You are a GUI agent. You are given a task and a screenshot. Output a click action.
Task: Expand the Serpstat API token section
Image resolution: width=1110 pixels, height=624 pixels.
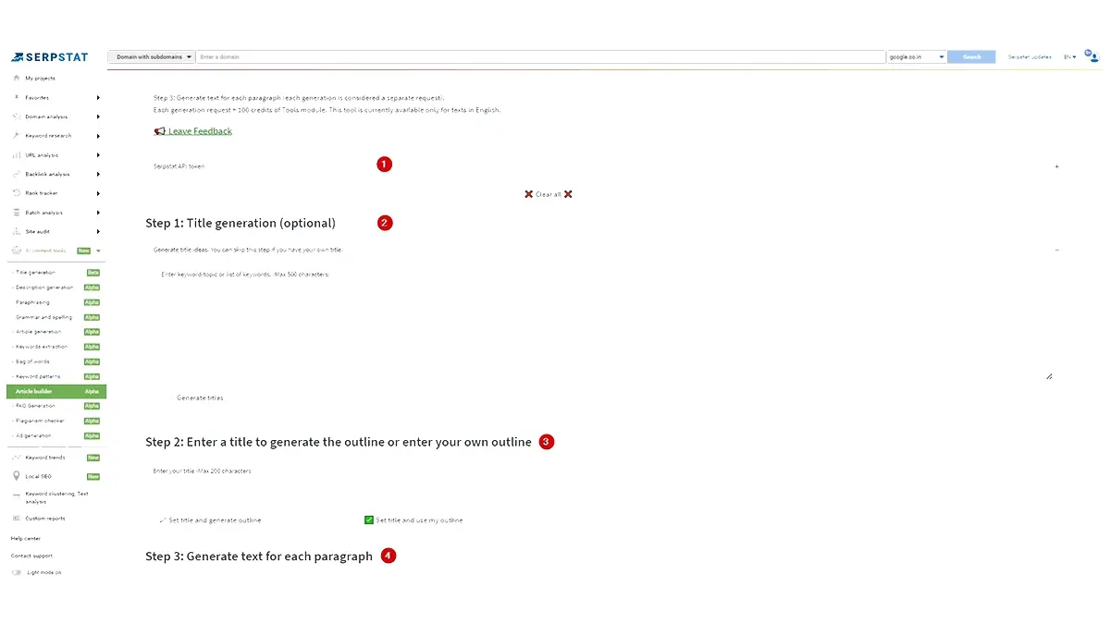click(x=1057, y=166)
